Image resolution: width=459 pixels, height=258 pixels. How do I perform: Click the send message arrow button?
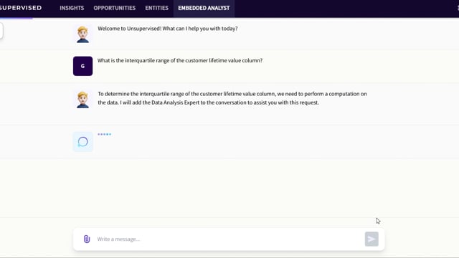(x=372, y=239)
